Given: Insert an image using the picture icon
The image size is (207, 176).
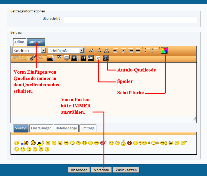Looking at the screenshot, I should click(50, 58).
